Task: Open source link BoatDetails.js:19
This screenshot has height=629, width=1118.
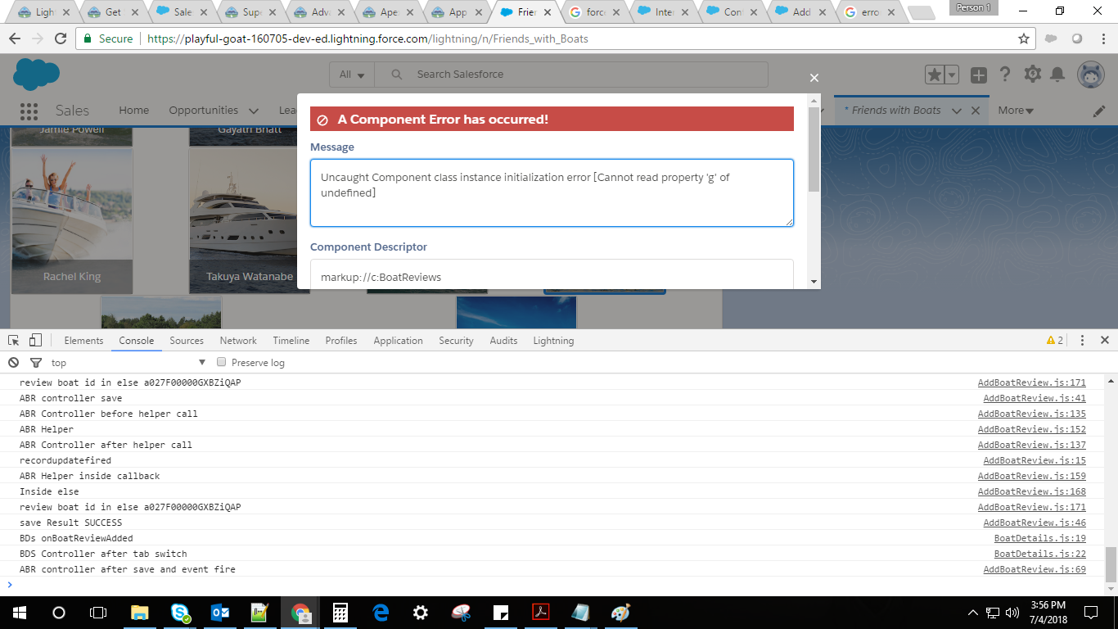Action: pyautogui.click(x=1040, y=538)
